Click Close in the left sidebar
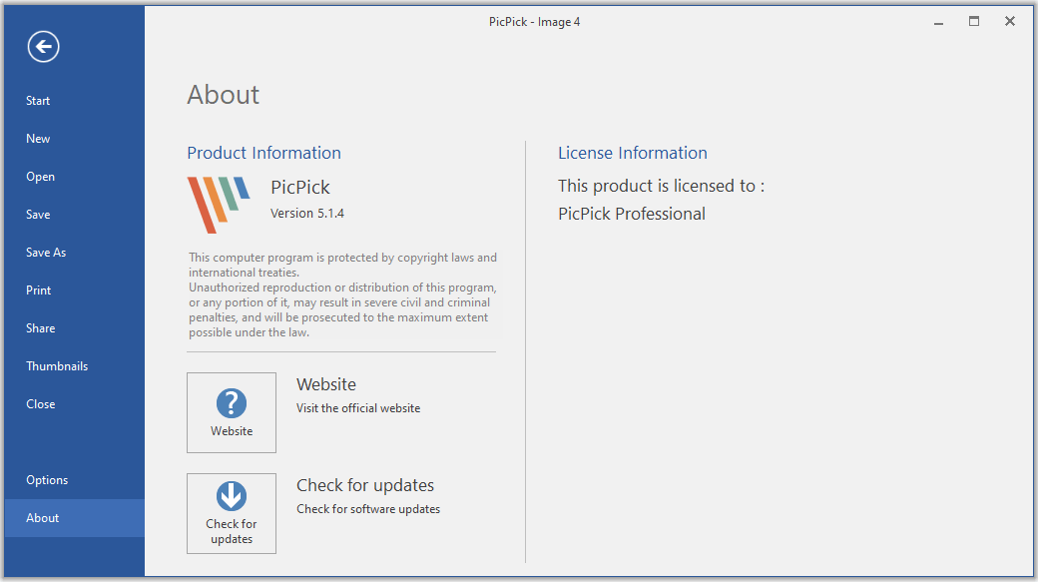Image resolution: width=1038 pixels, height=582 pixels. pos(41,404)
